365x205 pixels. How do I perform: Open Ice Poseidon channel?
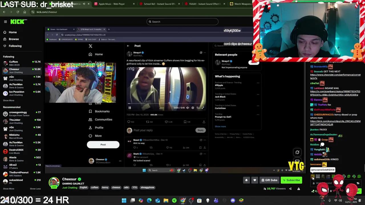(22, 93)
